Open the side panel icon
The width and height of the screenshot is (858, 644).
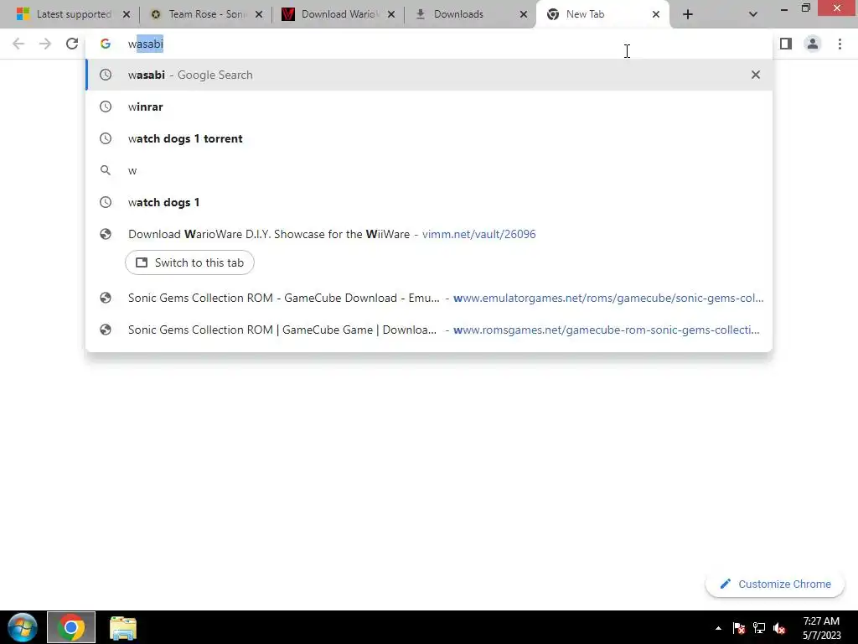pos(786,44)
